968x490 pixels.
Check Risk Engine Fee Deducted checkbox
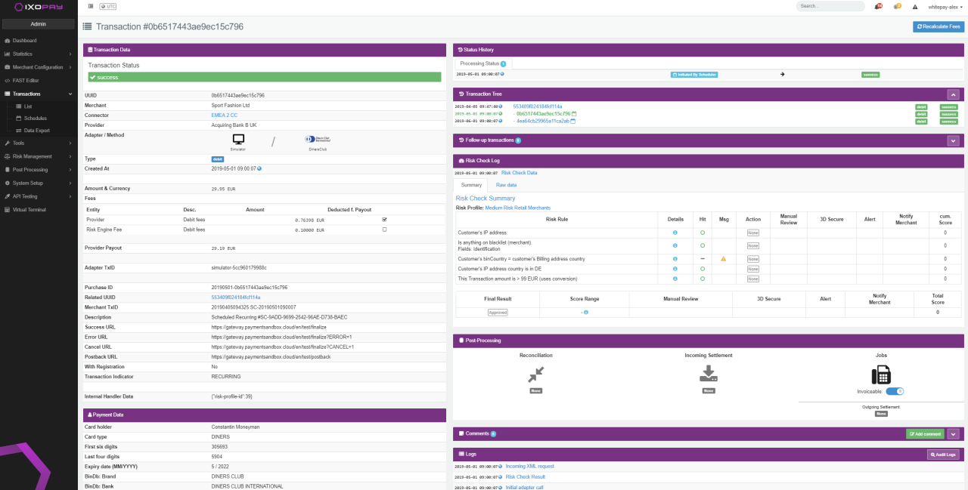click(384, 229)
